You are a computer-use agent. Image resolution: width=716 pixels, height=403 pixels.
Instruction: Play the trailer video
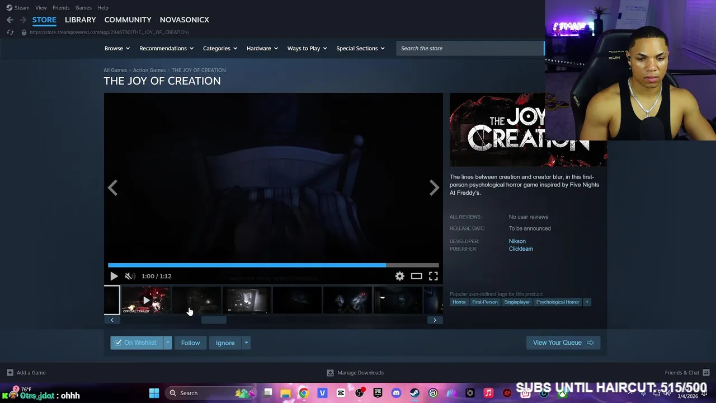coord(114,276)
